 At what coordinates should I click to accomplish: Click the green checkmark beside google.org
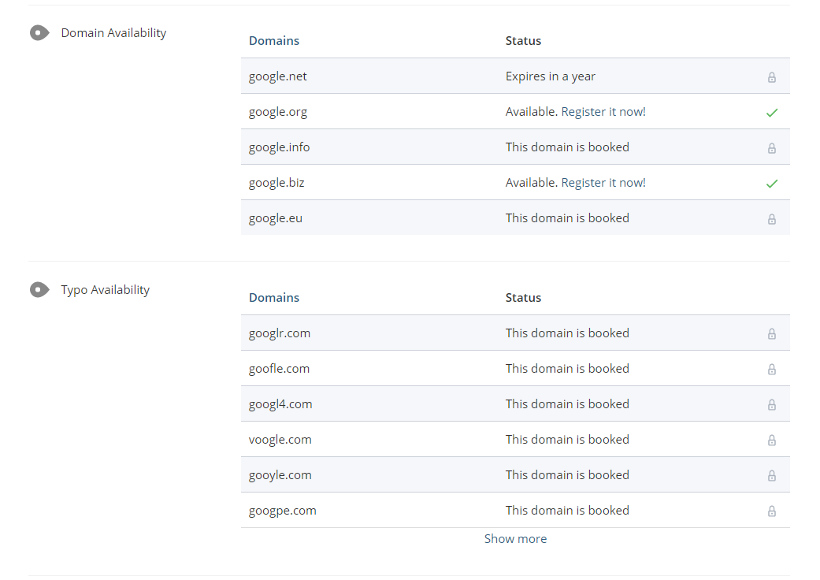pos(772,113)
